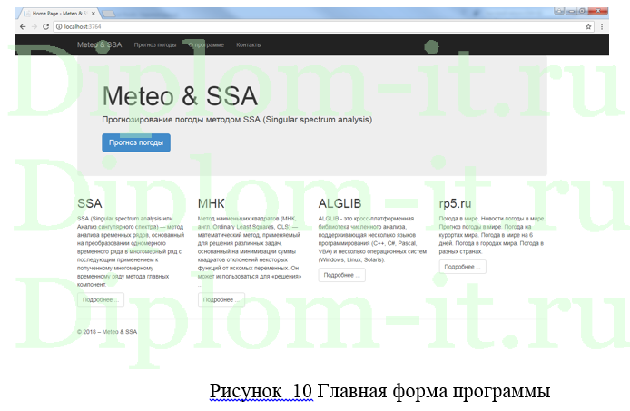Open the О программе menu item
The image size is (630, 411).
click(206, 45)
